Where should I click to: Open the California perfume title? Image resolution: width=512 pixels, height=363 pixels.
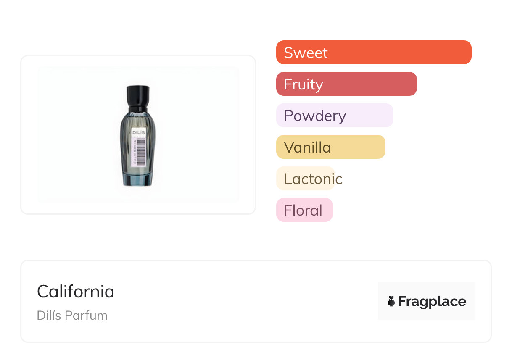pos(76,292)
